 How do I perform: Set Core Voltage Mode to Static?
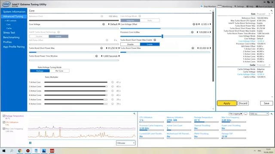point(150,21)
